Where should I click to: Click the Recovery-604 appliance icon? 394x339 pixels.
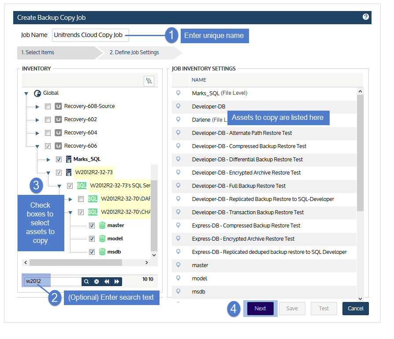(58, 133)
